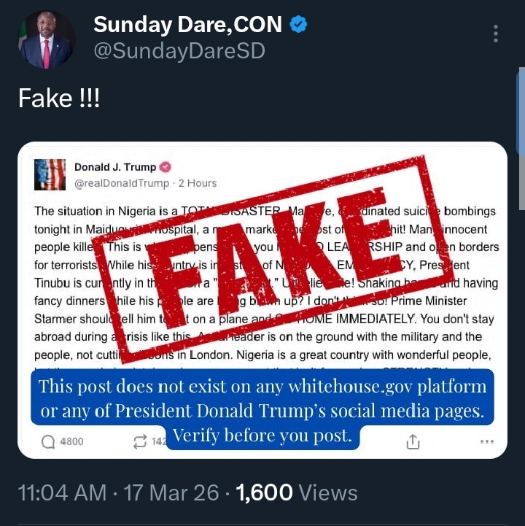
Task: Click Donald J. Trump's avatar in the screenshot
Action: coord(50,174)
